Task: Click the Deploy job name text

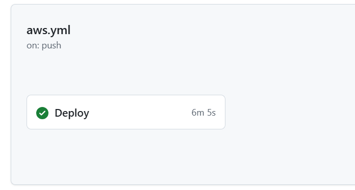Action: click(x=72, y=113)
